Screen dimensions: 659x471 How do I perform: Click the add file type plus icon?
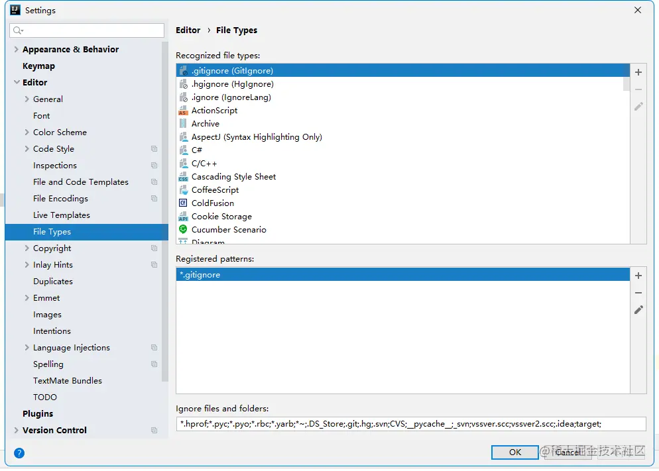(638, 72)
